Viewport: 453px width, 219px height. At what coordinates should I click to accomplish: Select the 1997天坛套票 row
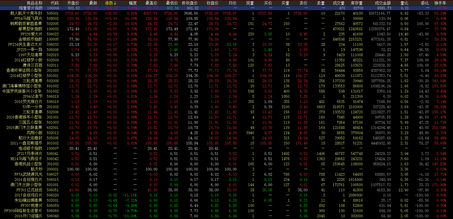click(x=226, y=55)
